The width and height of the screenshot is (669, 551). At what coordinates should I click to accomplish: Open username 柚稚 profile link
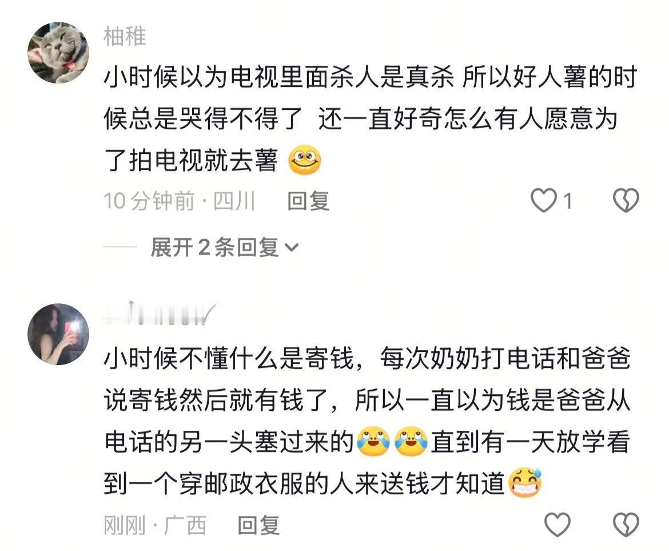coord(125,36)
